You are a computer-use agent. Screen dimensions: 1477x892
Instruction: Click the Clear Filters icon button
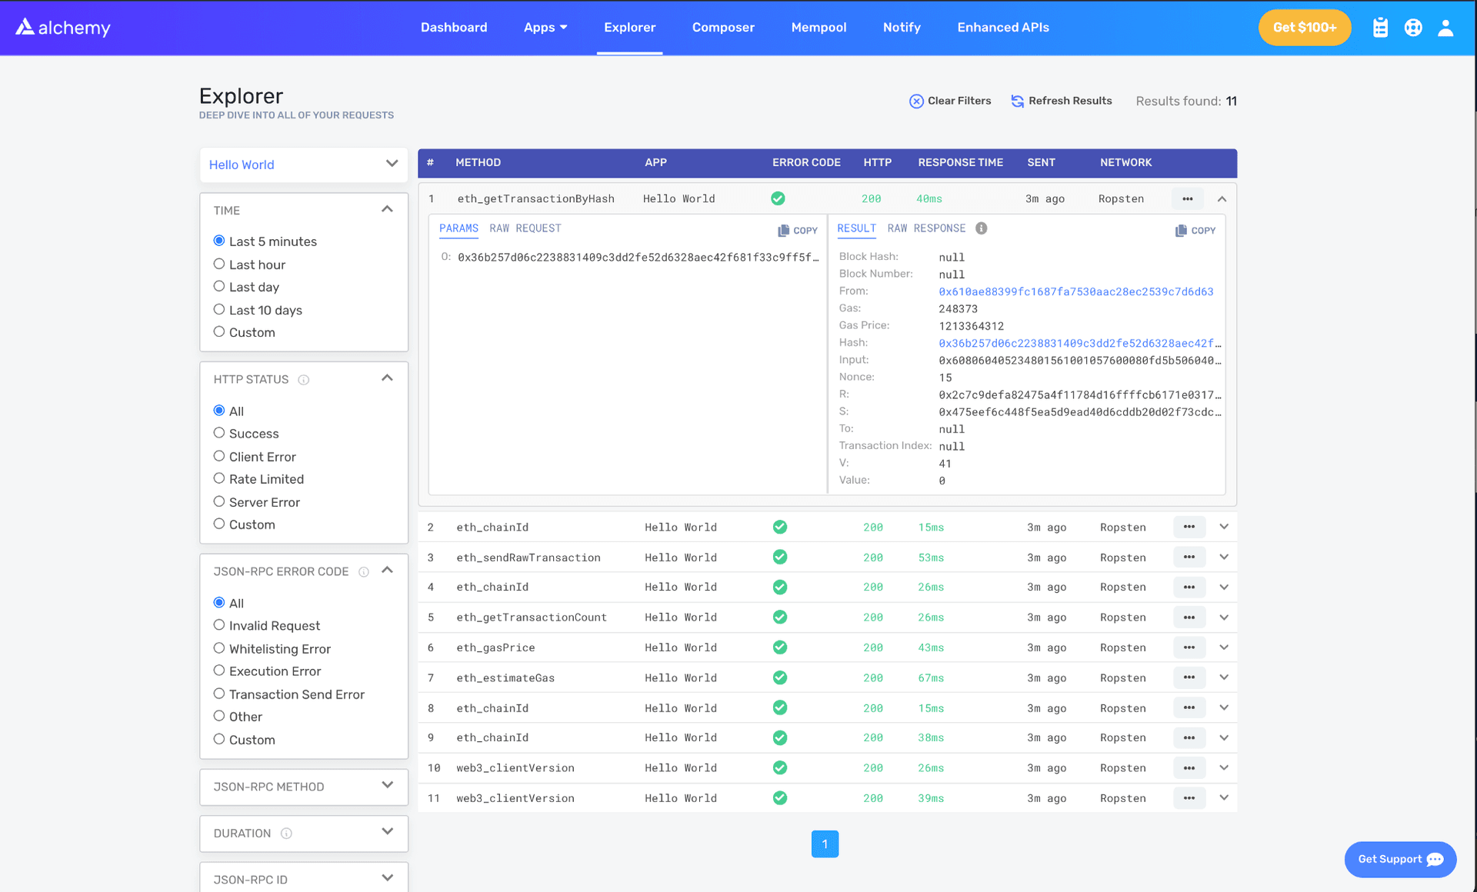915,102
